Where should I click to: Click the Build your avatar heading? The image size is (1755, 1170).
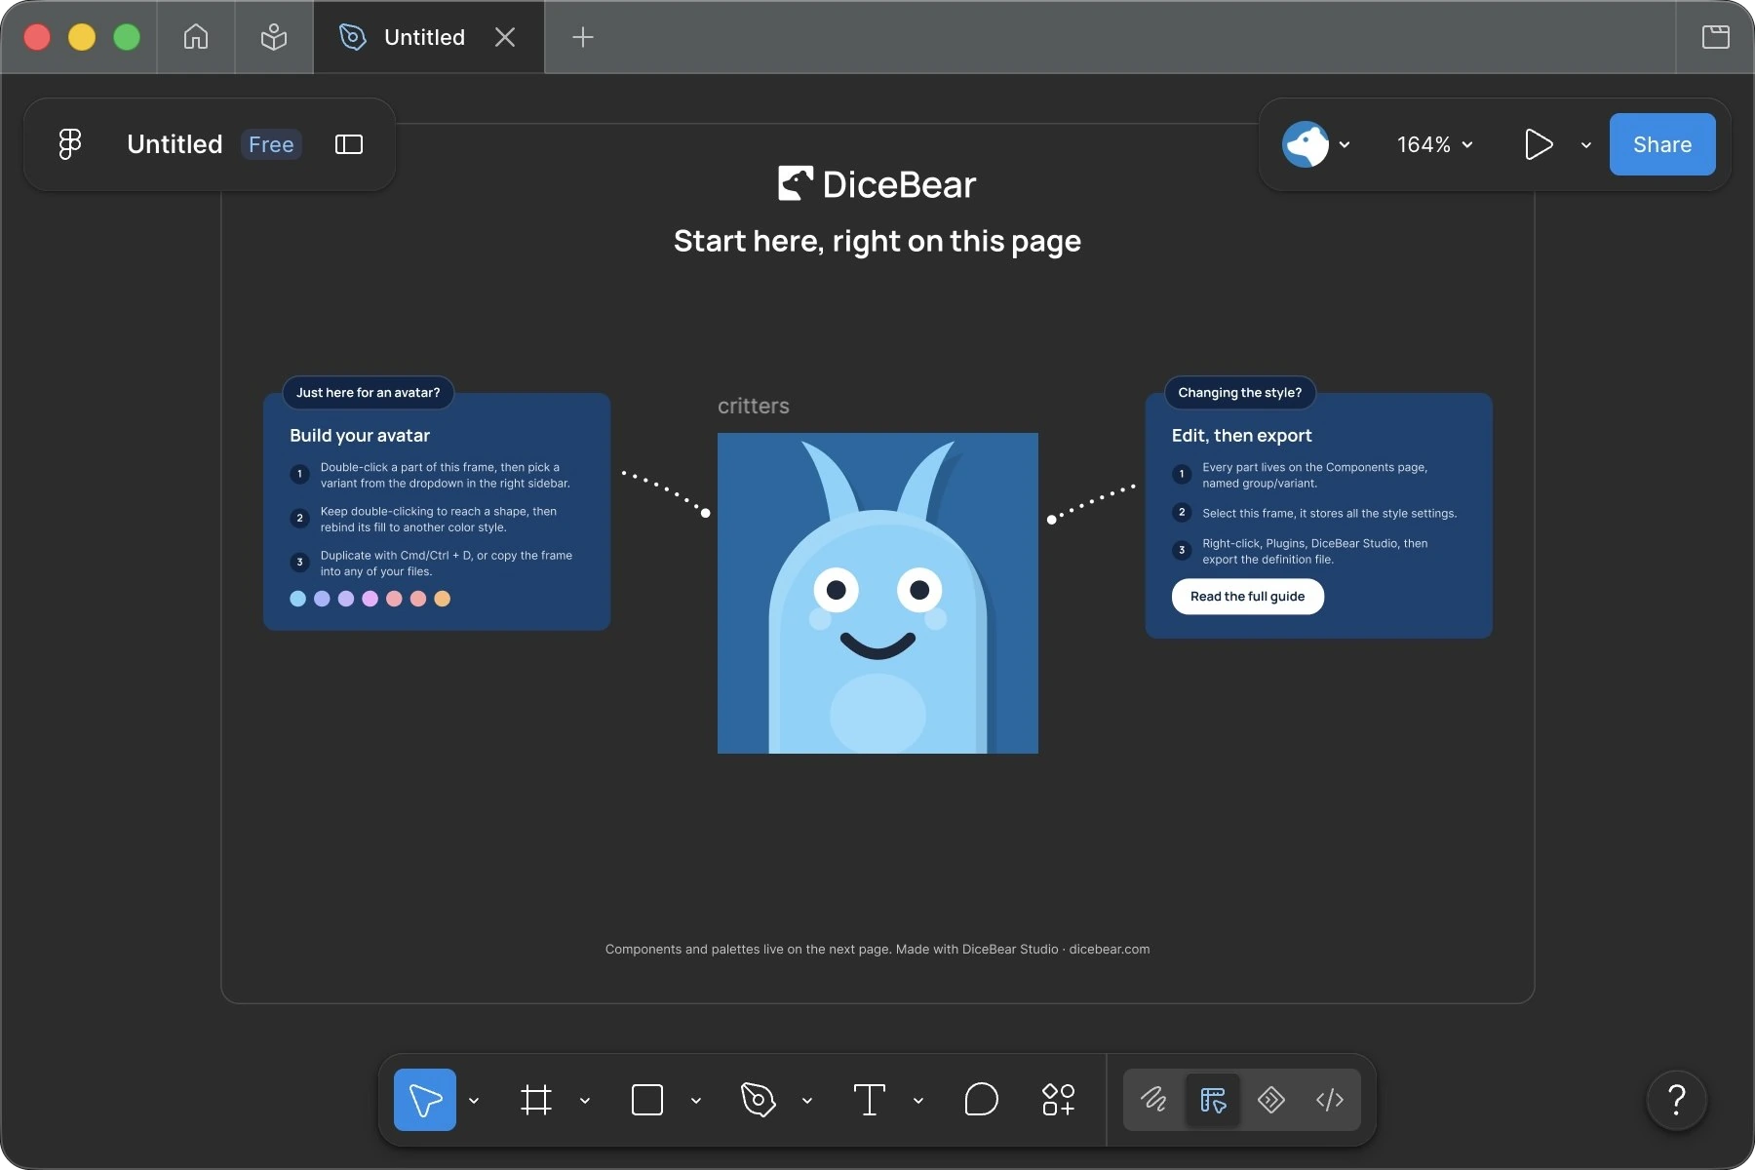(360, 436)
